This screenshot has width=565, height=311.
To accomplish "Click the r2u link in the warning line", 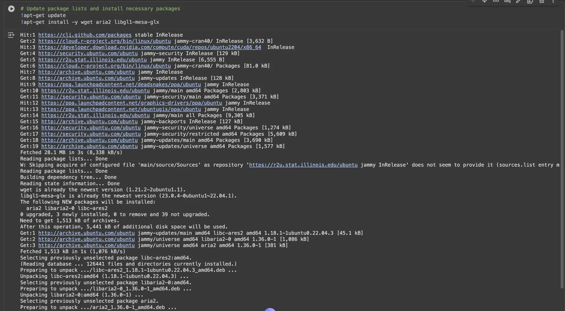I will coord(303,165).
